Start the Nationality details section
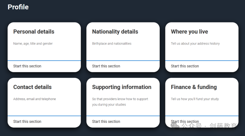245x136 pixels. point(106,66)
